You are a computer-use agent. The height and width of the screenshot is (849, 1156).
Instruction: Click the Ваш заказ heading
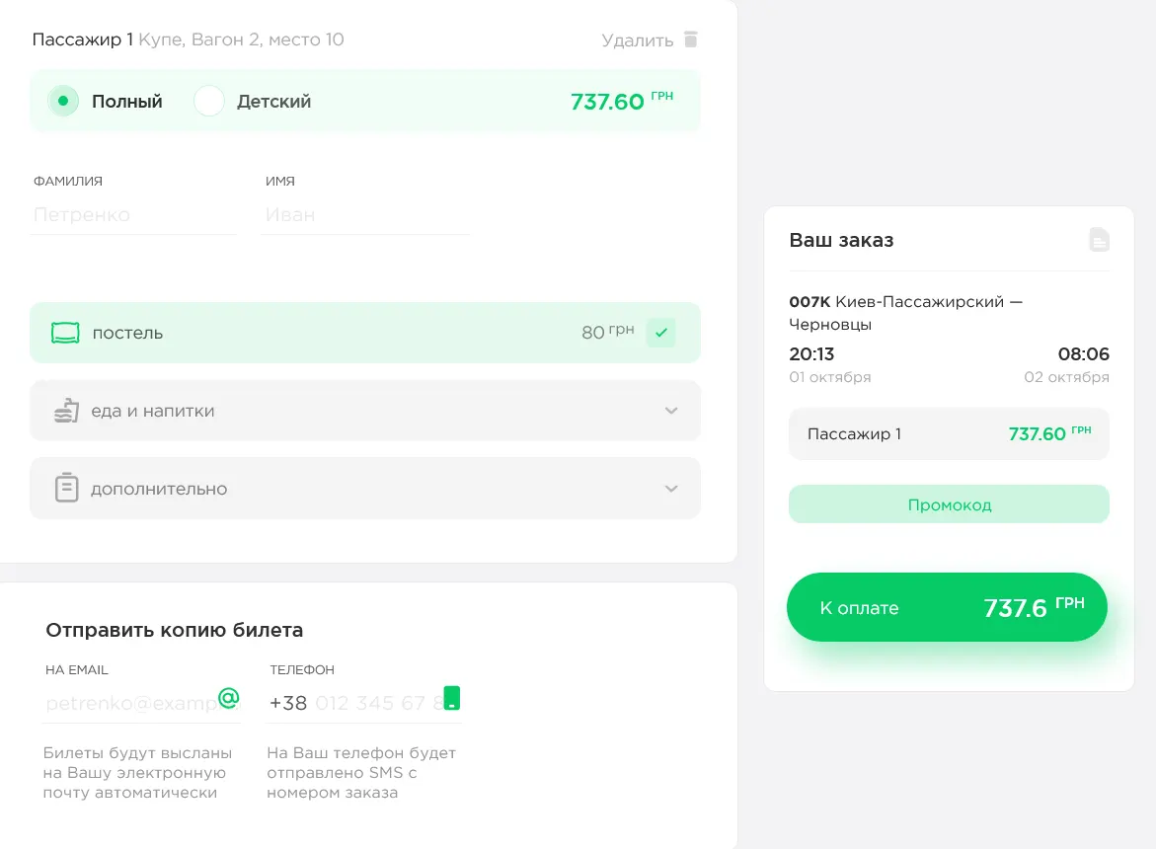841,240
